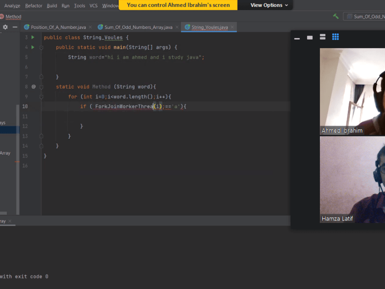
Task: Select the stacked speaker view icon in Zoom
Action: (322, 37)
